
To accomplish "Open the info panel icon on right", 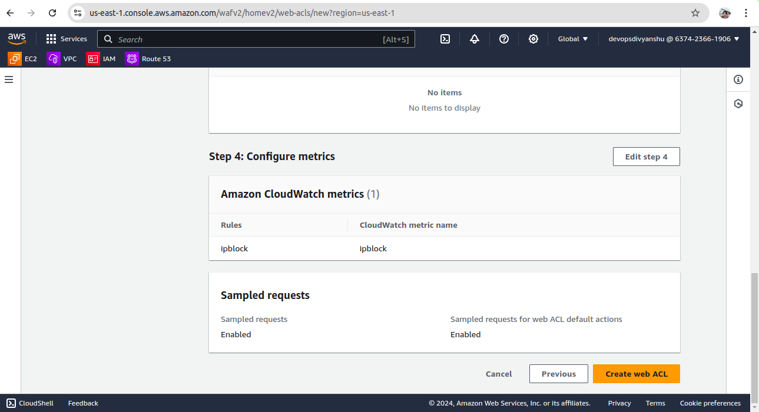I will tap(738, 79).
